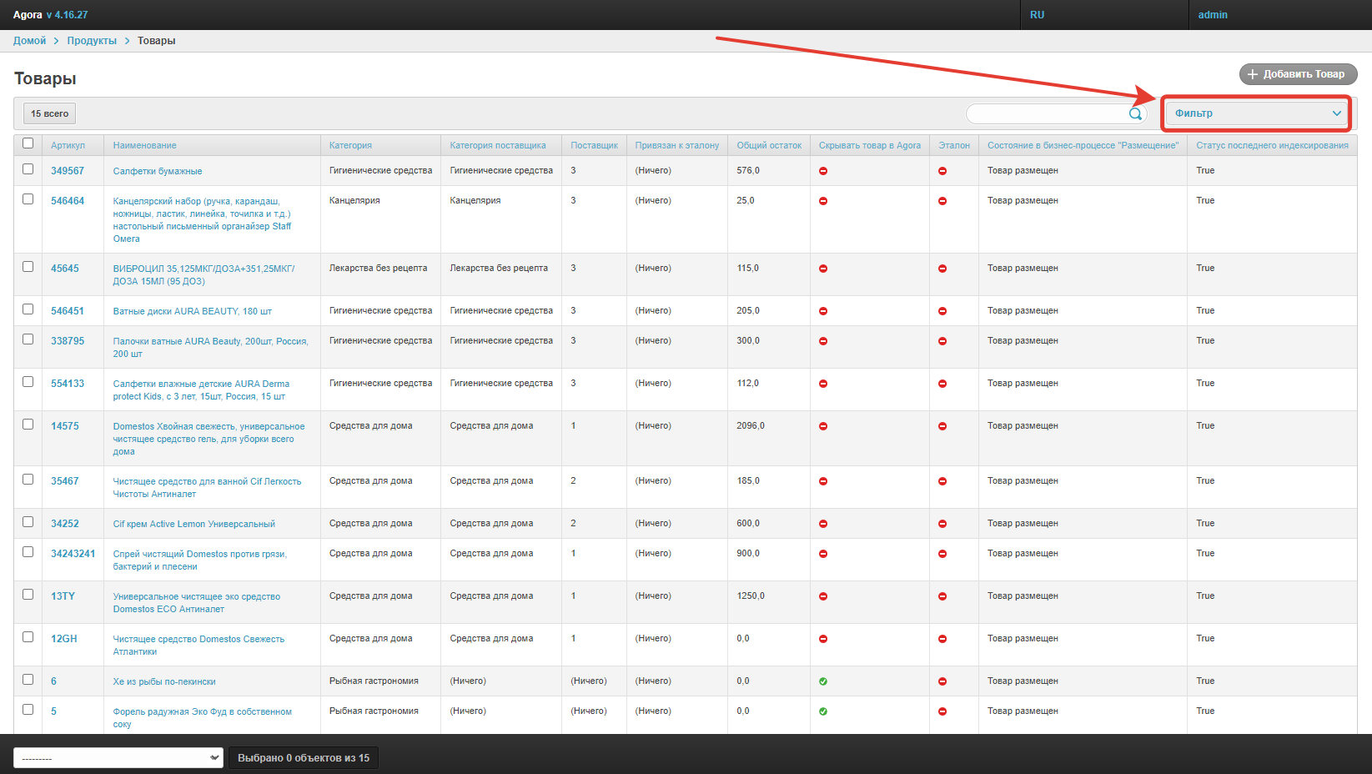
Task: Expand the Фильтр dropdown
Action: point(1256,113)
